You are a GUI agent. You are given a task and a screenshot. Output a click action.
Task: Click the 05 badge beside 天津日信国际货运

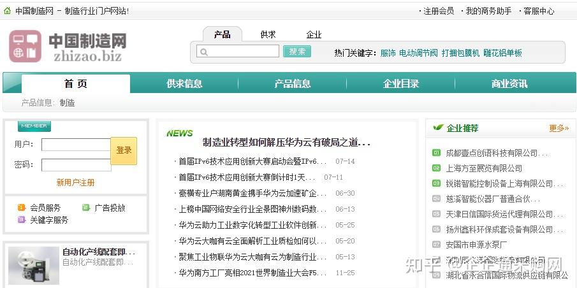[x=437, y=213]
